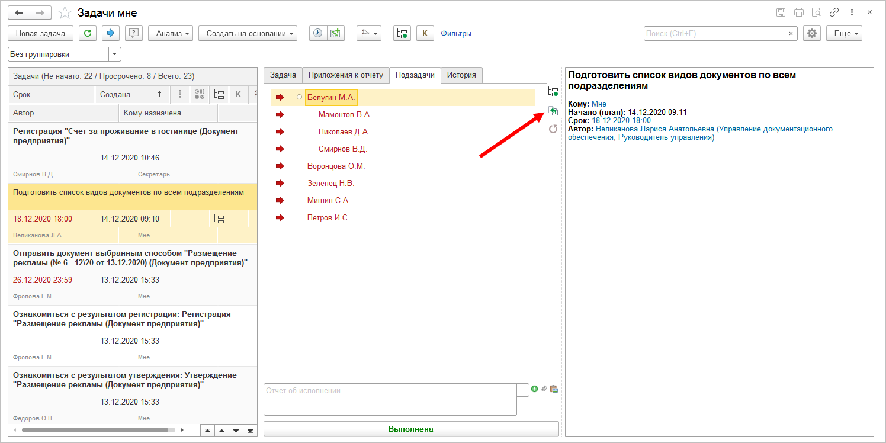Select subtask Николаев Д.А.
Viewport: 886px width, 443px height.
pos(344,131)
